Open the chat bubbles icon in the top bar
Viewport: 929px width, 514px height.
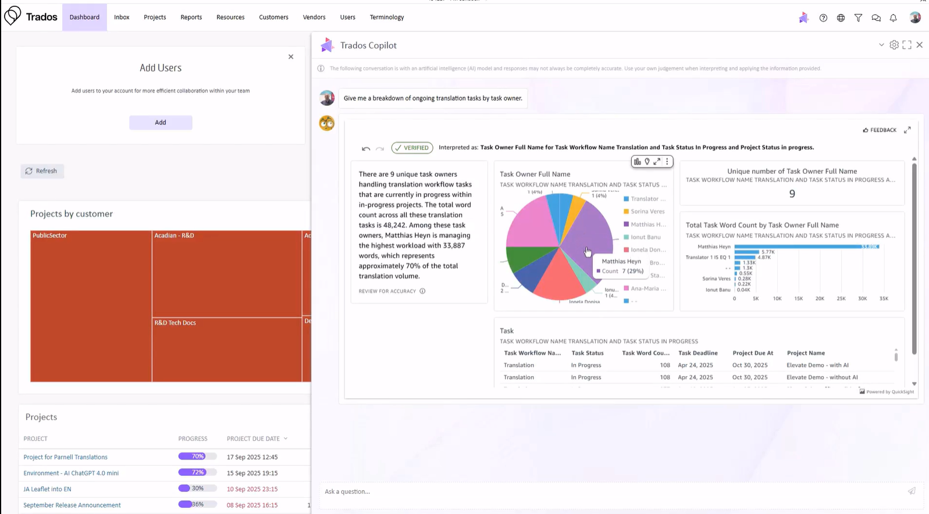[x=876, y=18]
